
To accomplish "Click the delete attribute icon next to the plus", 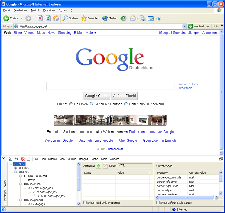I will tap(104, 166).
